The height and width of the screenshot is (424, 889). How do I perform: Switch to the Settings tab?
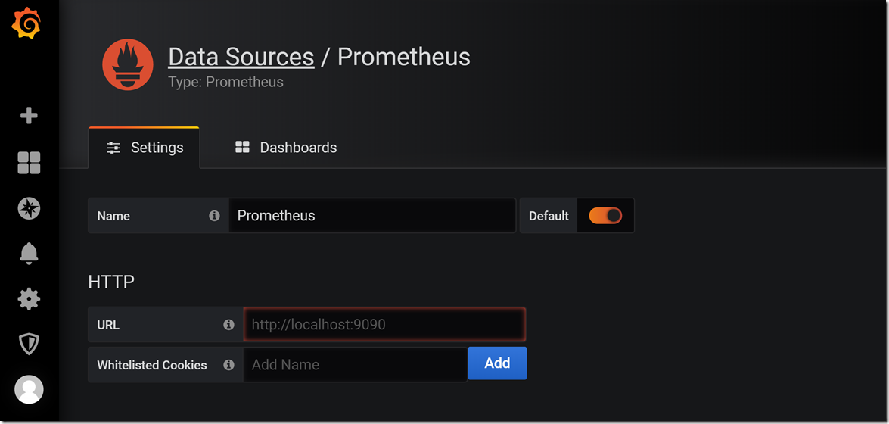[x=144, y=148]
